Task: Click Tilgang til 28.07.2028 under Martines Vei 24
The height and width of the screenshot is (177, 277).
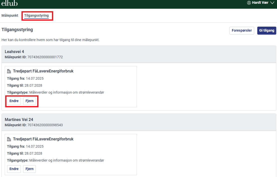Action: click(x=24, y=153)
